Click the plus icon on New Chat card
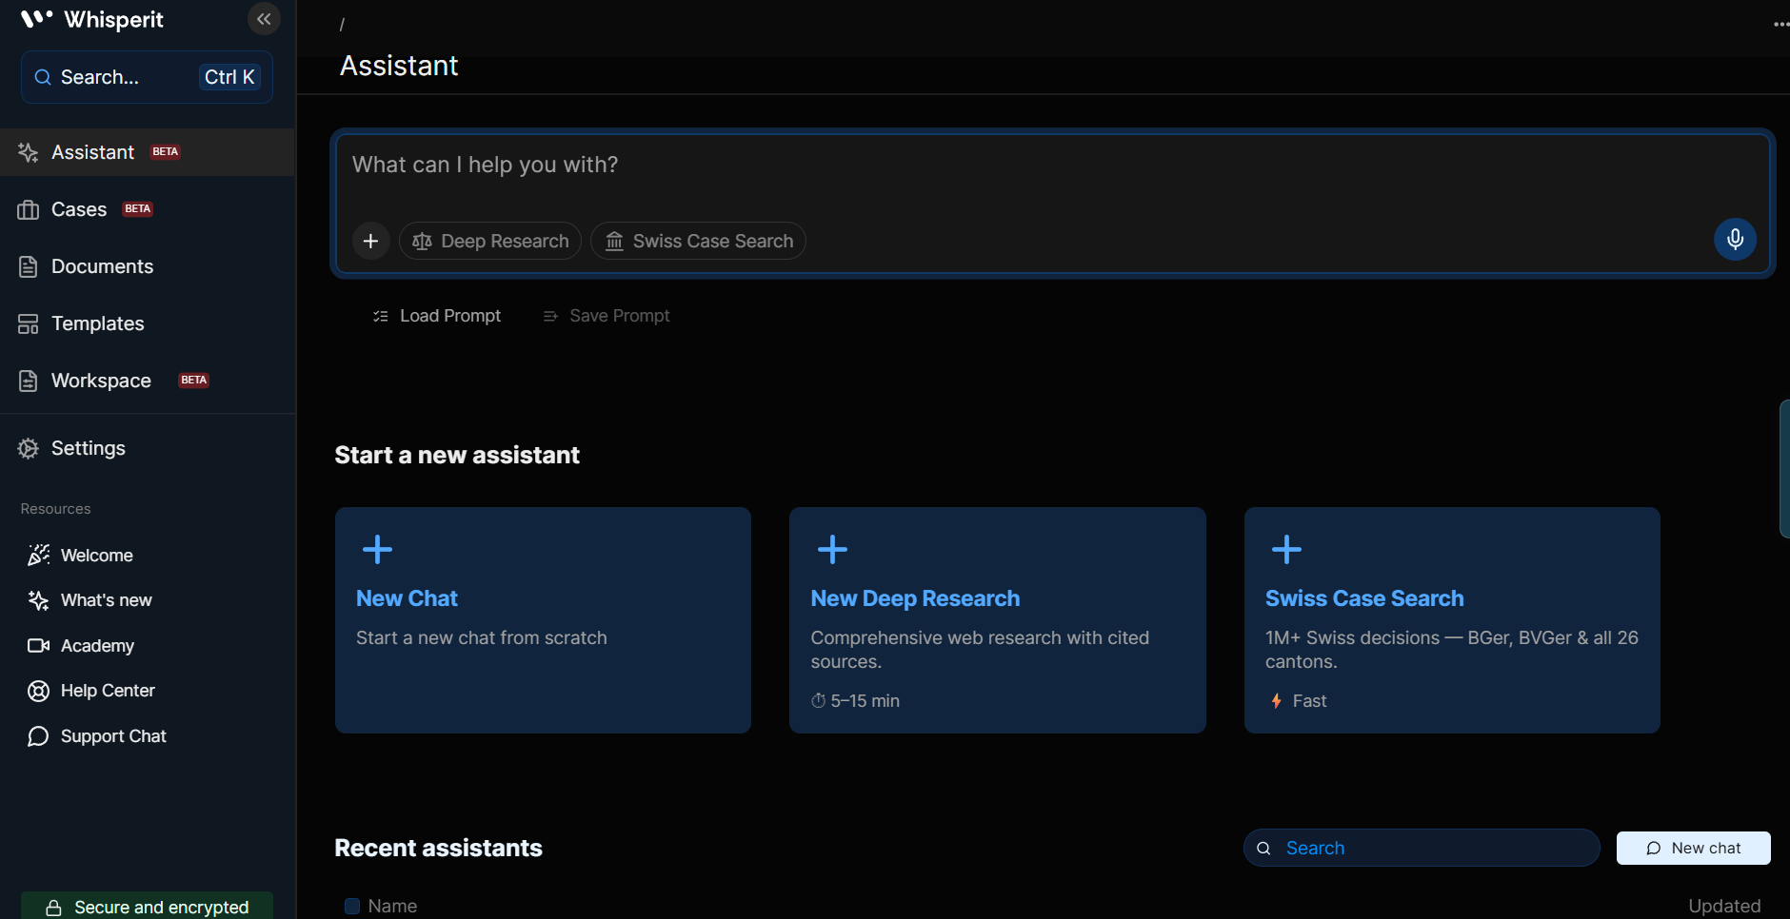The width and height of the screenshot is (1790, 919). point(377,549)
